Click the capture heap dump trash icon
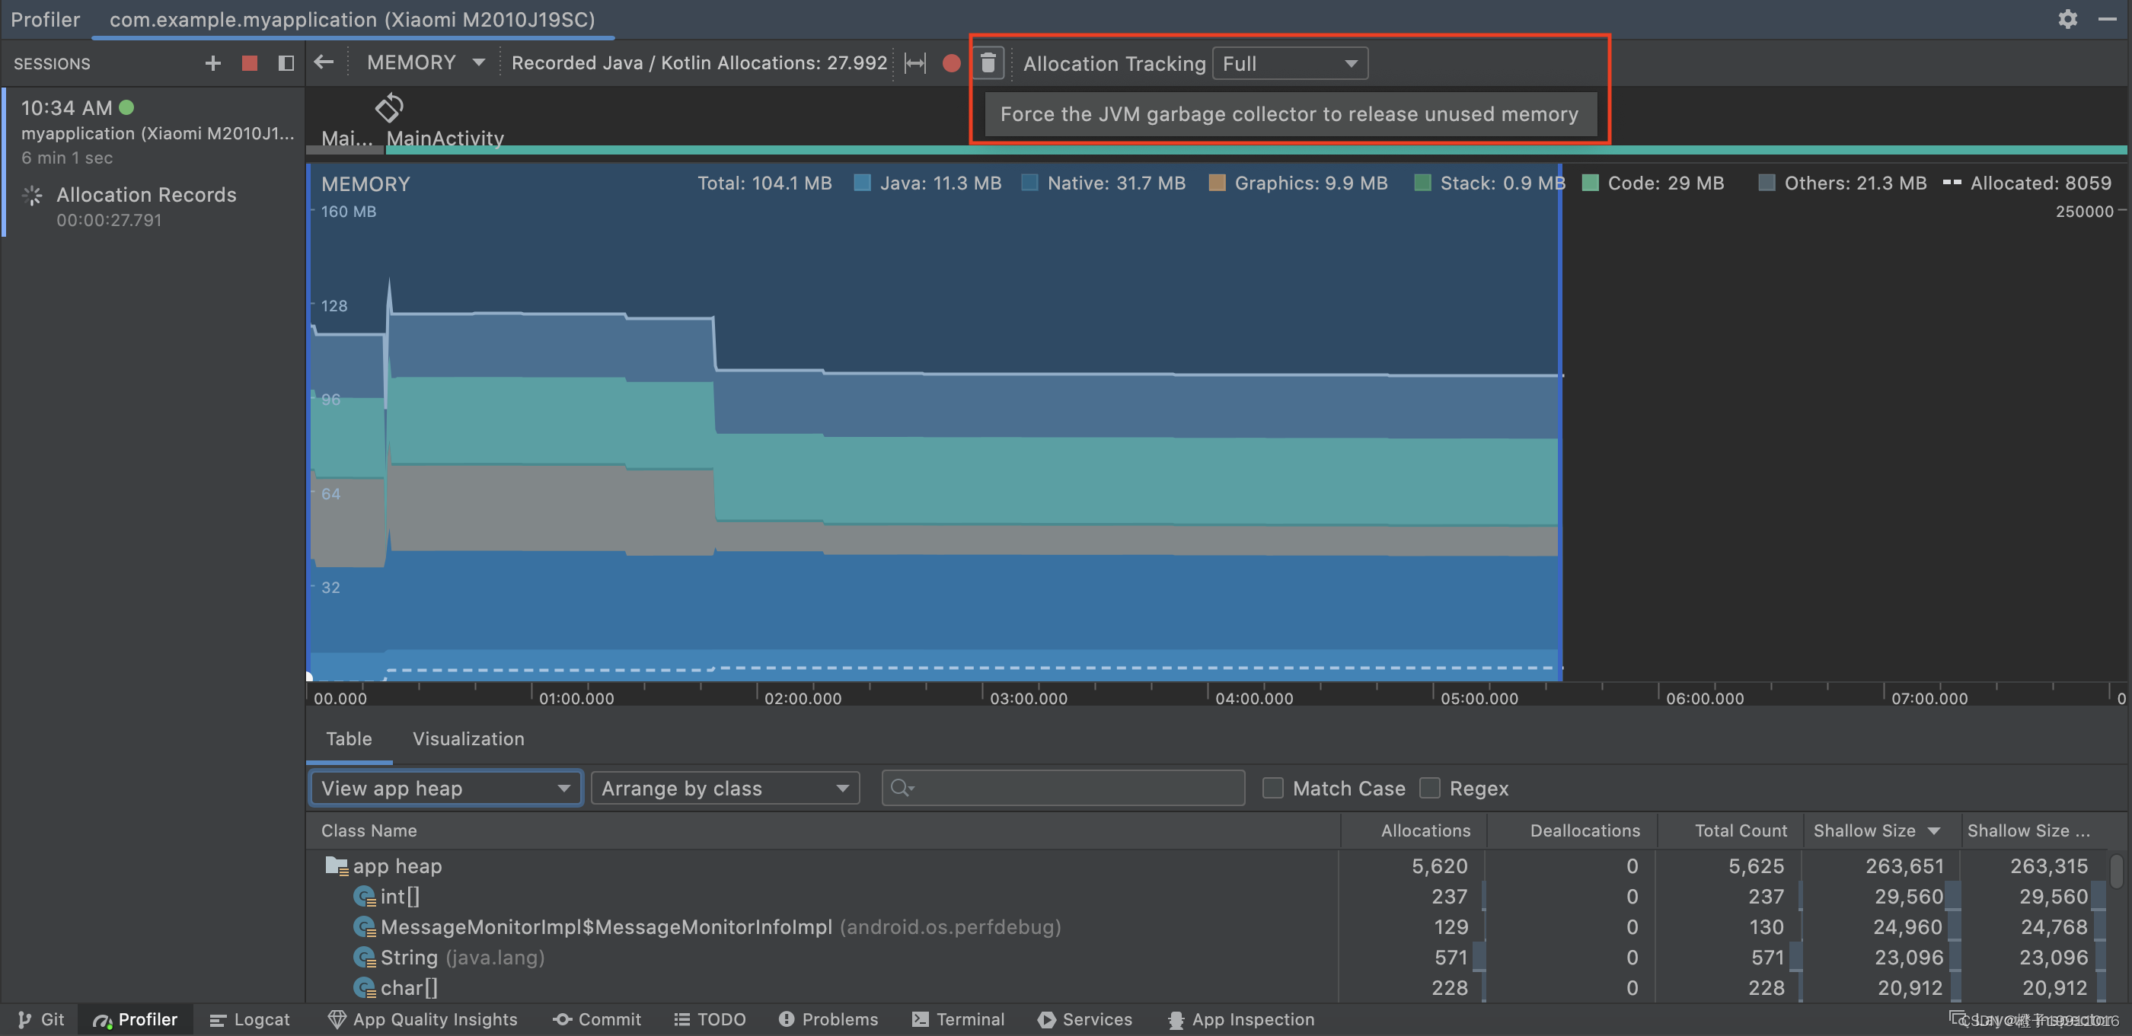The image size is (2132, 1036). 988,61
